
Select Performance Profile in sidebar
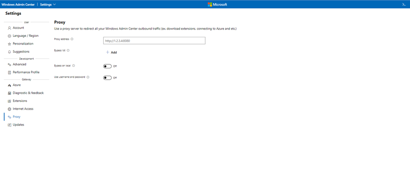[26, 72]
